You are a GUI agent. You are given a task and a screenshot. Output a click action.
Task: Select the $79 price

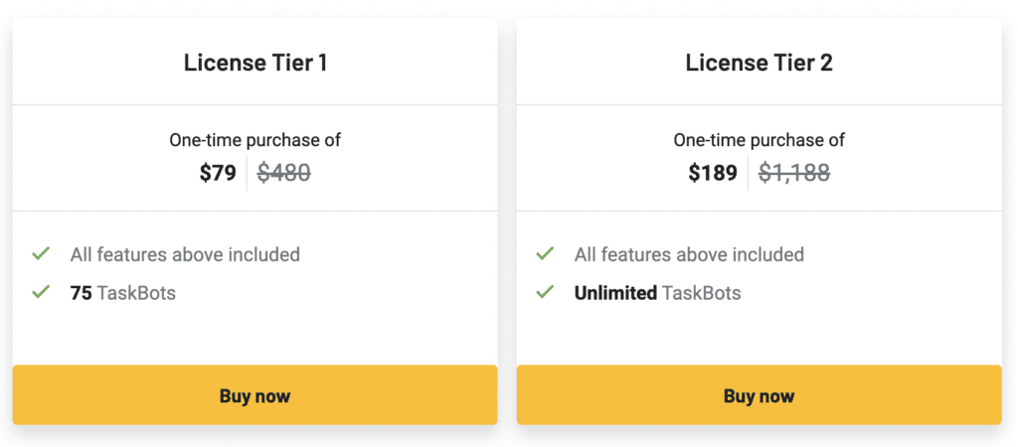point(218,174)
